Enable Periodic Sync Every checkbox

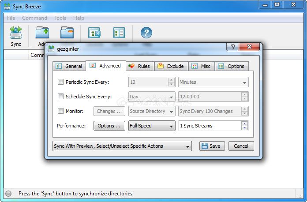tap(60, 82)
